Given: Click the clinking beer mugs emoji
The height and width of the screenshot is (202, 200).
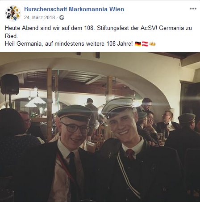Looking at the screenshot, I should (x=152, y=44).
